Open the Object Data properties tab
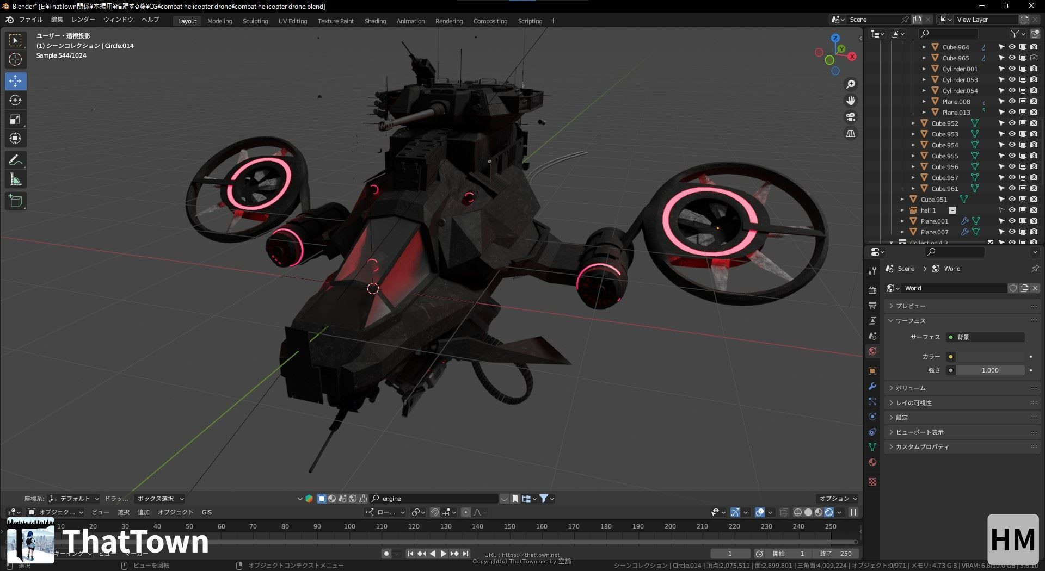Screen dimensions: 1045x571 pyautogui.click(x=872, y=447)
